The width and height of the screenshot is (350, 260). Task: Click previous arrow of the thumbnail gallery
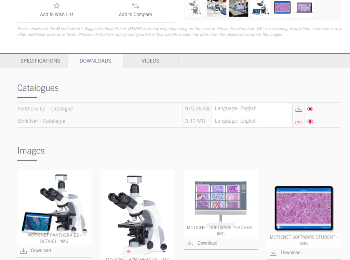click(188, 8)
